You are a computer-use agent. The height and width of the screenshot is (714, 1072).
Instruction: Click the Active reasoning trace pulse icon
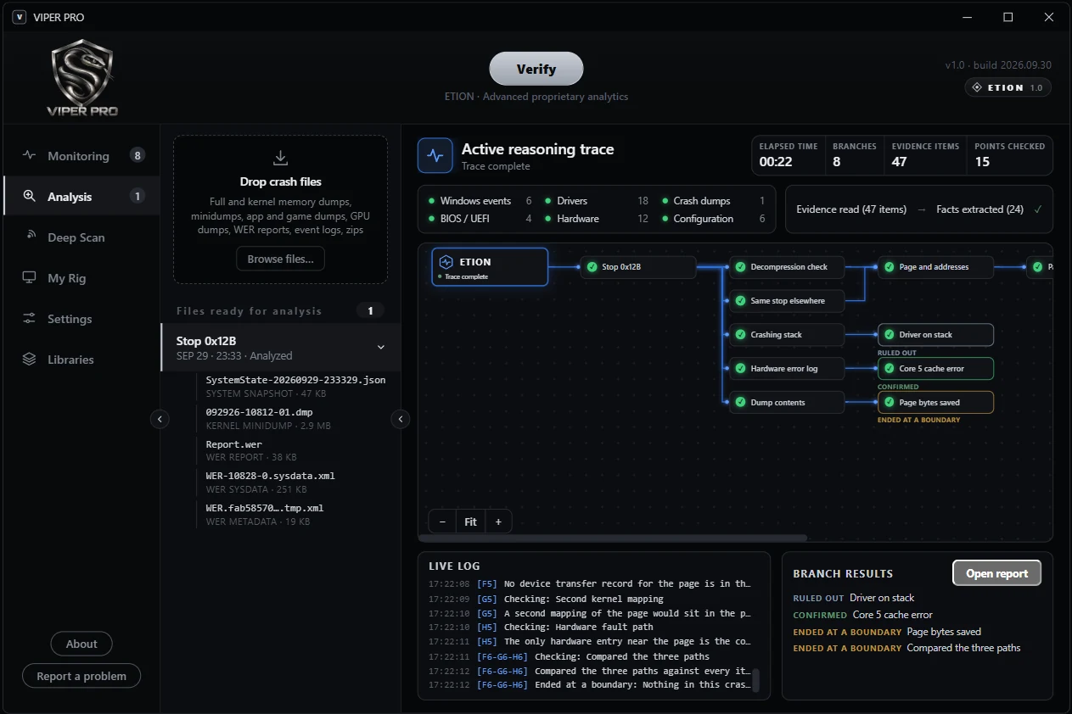pos(435,155)
